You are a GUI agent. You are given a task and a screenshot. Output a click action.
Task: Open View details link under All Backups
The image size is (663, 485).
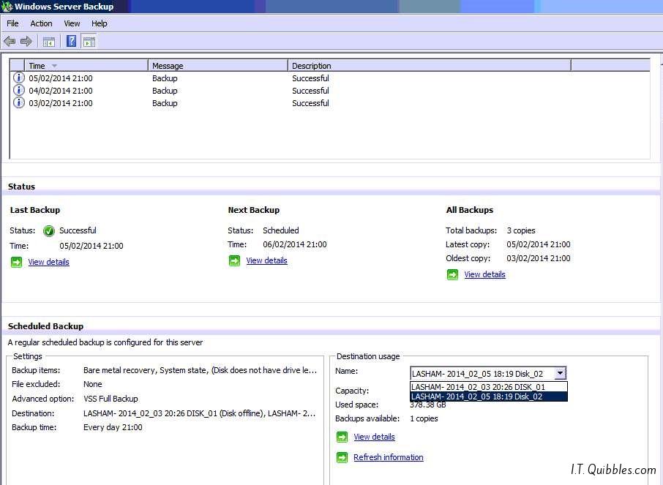click(484, 274)
